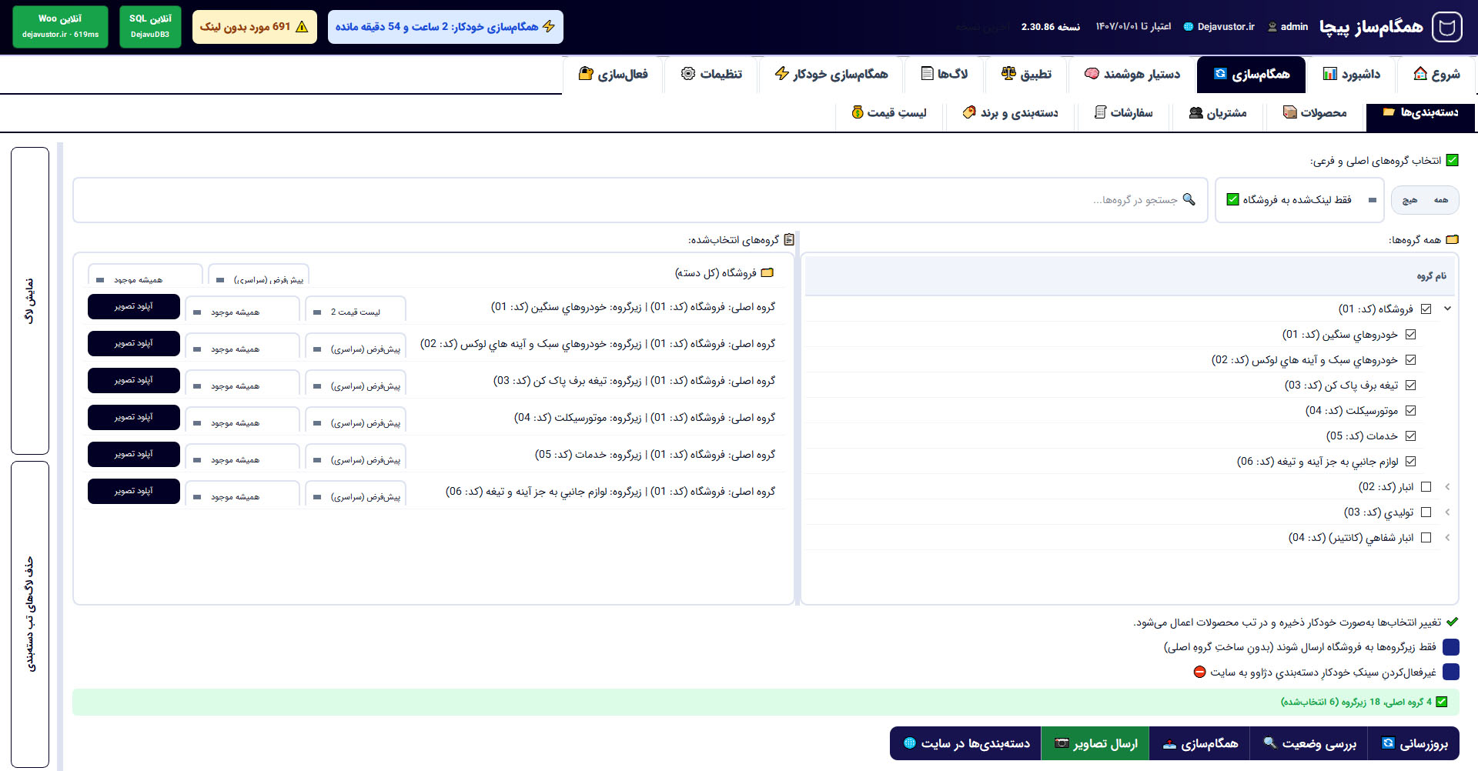Check the تولیدي (کد: 03) group
Screen dimensions: 1478x771
(x=1426, y=512)
